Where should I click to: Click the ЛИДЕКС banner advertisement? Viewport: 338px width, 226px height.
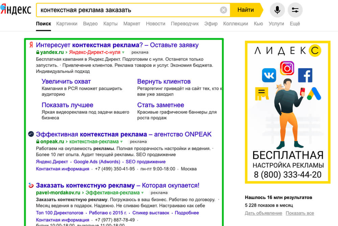tap(288, 112)
